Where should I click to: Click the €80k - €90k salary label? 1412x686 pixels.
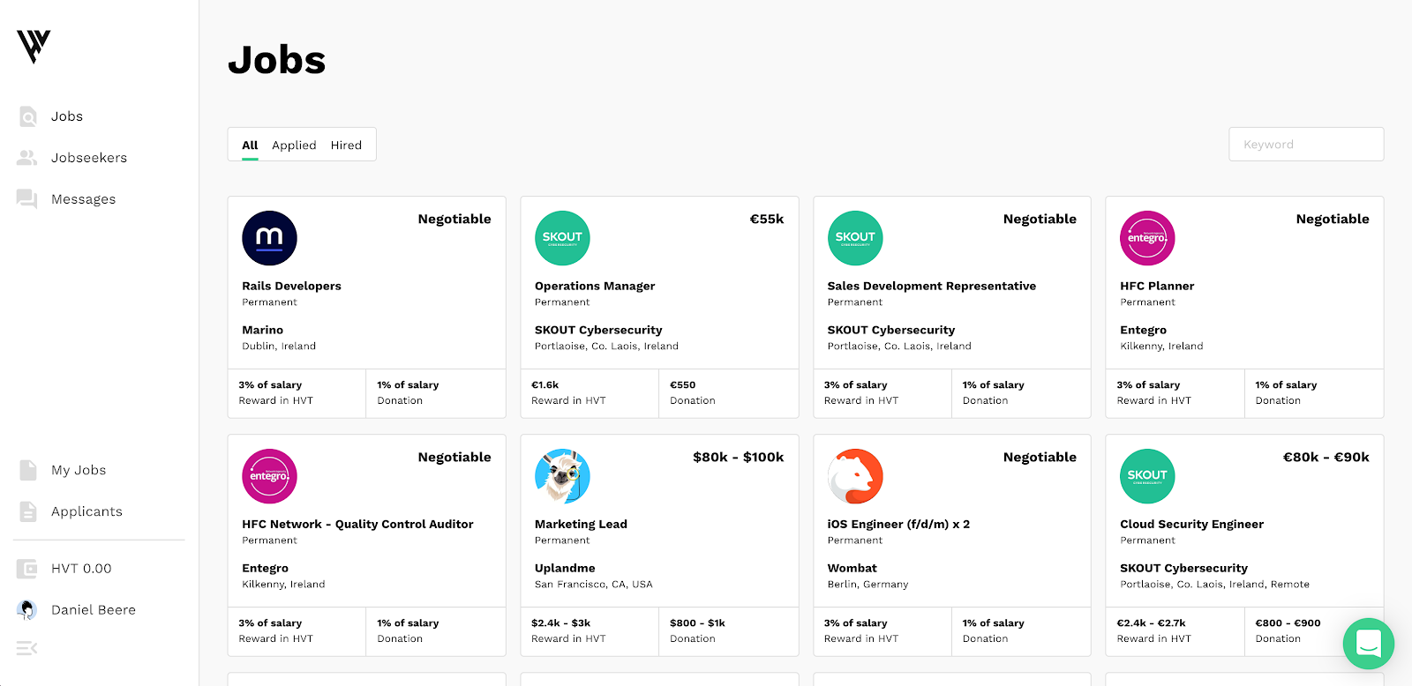(x=1326, y=457)
